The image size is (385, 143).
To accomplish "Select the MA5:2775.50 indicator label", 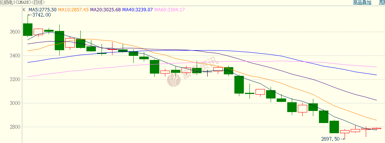I will [43, 10].
